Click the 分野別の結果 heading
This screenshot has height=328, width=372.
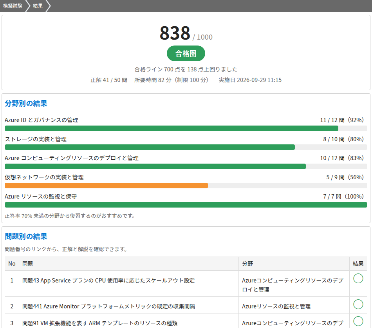pyautogui.click(x=26, y=104)
